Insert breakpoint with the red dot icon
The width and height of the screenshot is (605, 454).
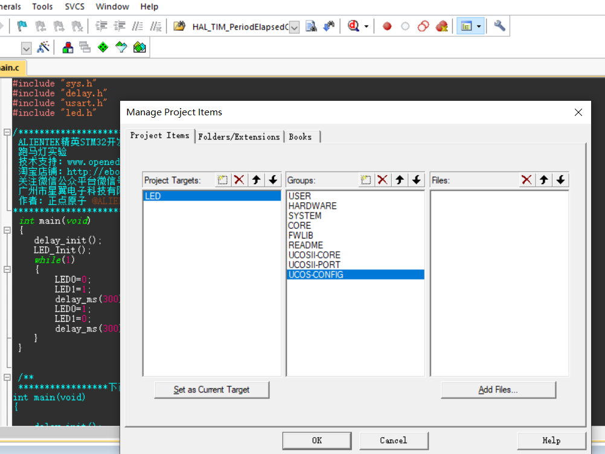pyautogui.click(x=387, y=26)
